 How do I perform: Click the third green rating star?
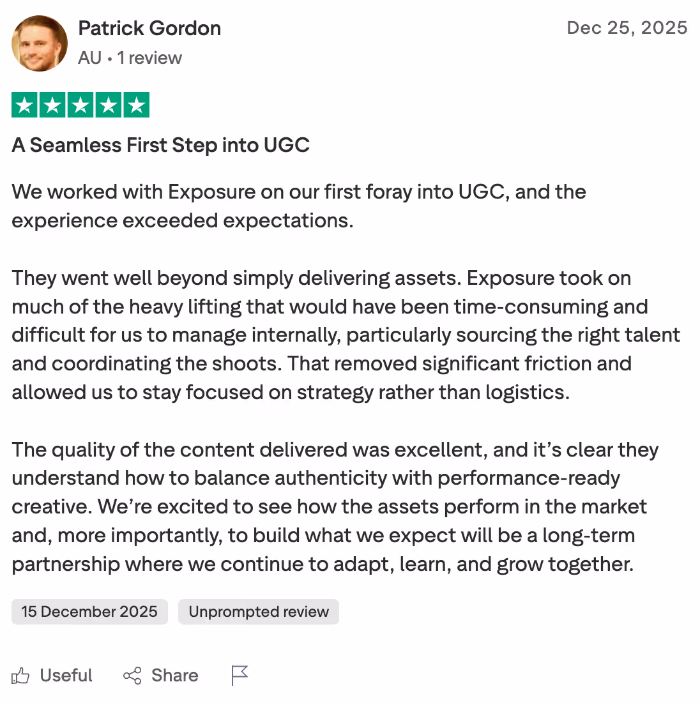(80, 105)
